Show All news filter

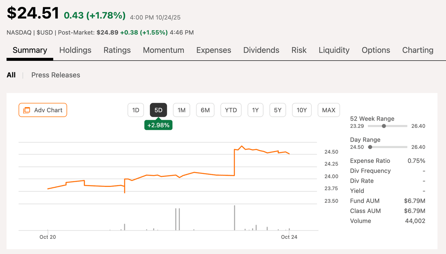(11, 75)
